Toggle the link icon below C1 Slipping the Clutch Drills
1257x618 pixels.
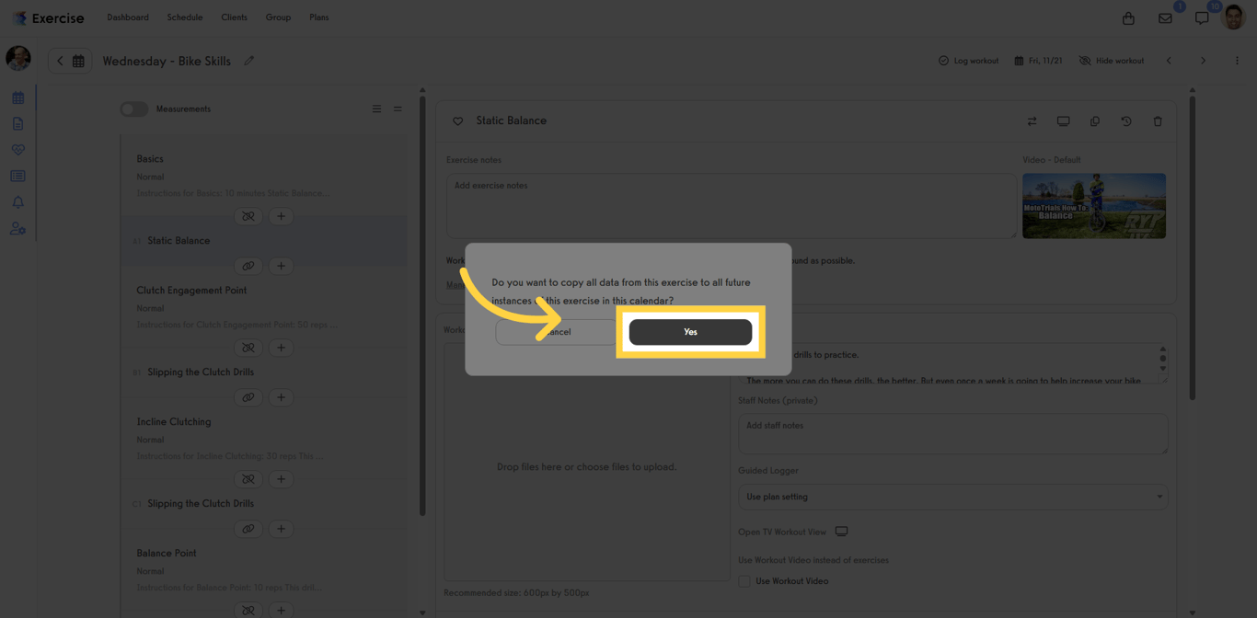pos(248,529)
